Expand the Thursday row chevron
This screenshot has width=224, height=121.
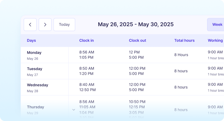tap(74, 110)
